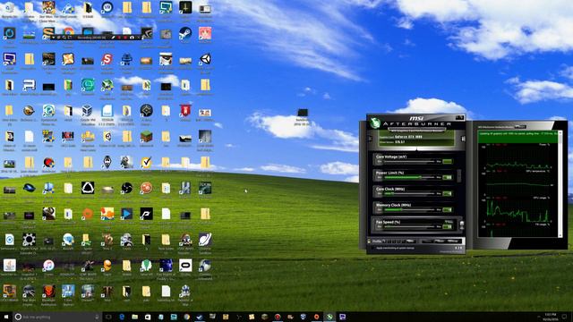573x322 pixels.
Task: Open the Windows Start menu
Action: tap(6, 317)
